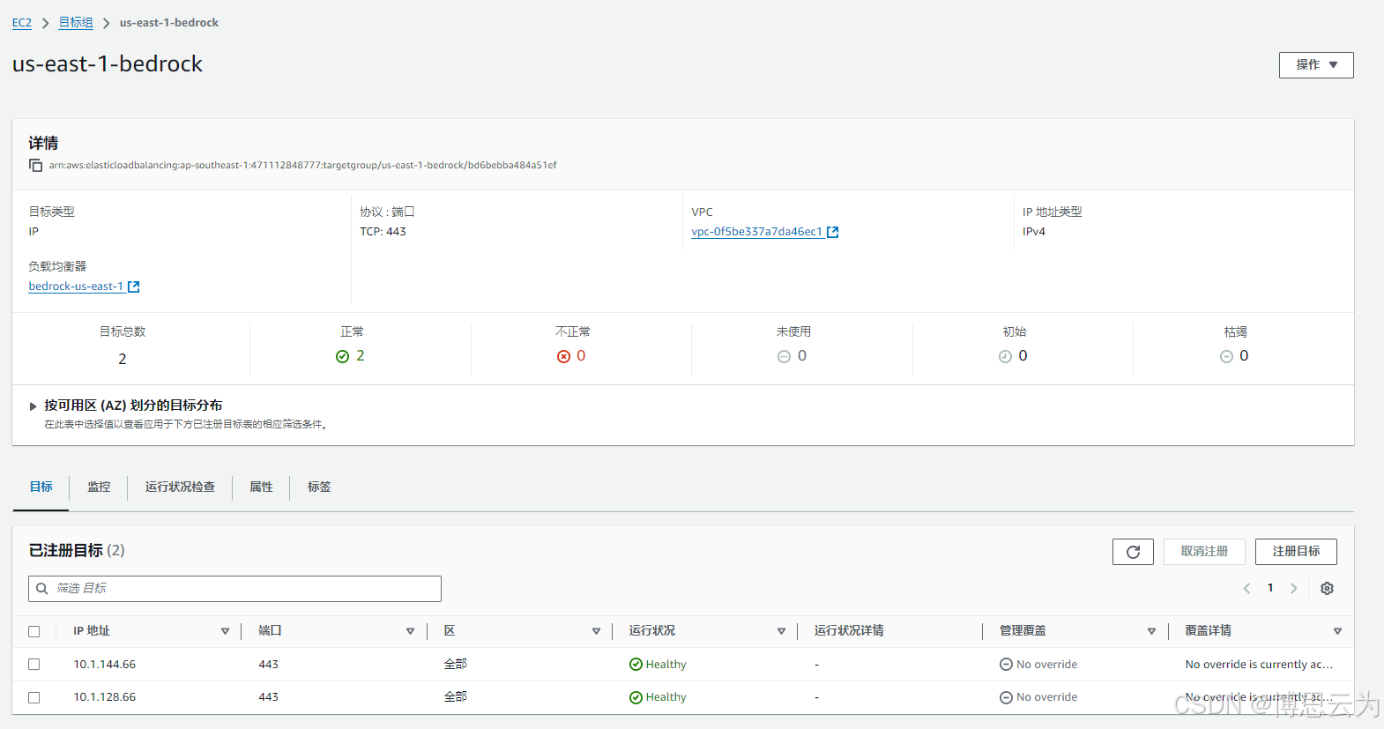This screenshot has height=729, width=1384.
Task: Open VPC vpc-0f5be337a7da46ec1 link
Action: click(756, 232)
